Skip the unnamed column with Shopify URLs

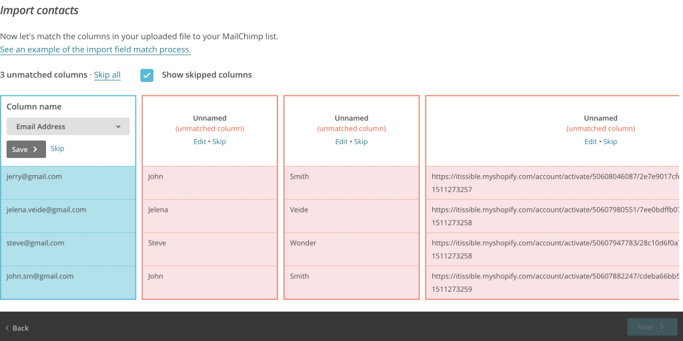coord(610,142)
